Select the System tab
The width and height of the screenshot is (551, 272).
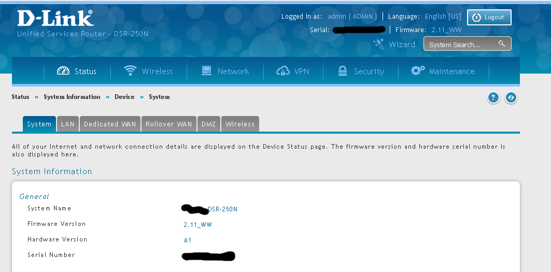click(x=39, y=124)
